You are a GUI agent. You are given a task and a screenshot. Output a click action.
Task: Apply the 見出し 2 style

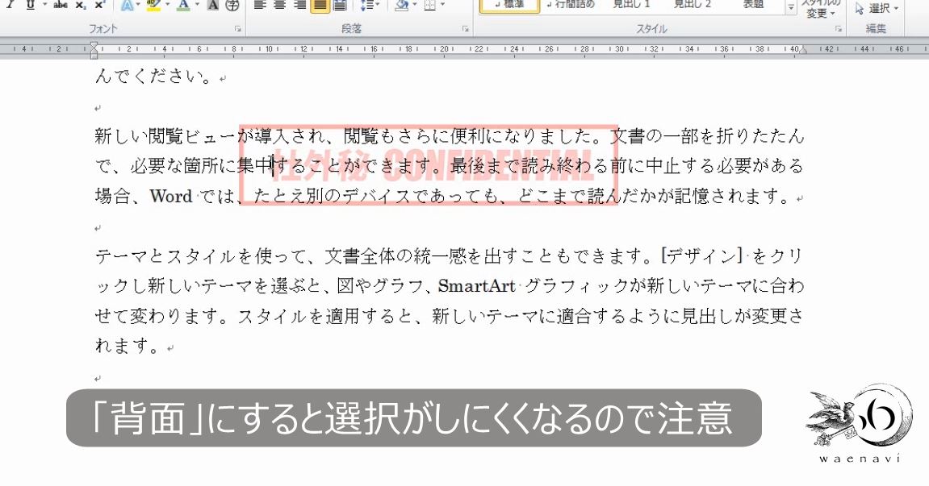[x=692, y=6]
